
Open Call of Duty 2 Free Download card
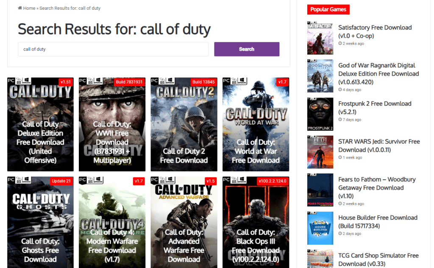click(184, 124)
